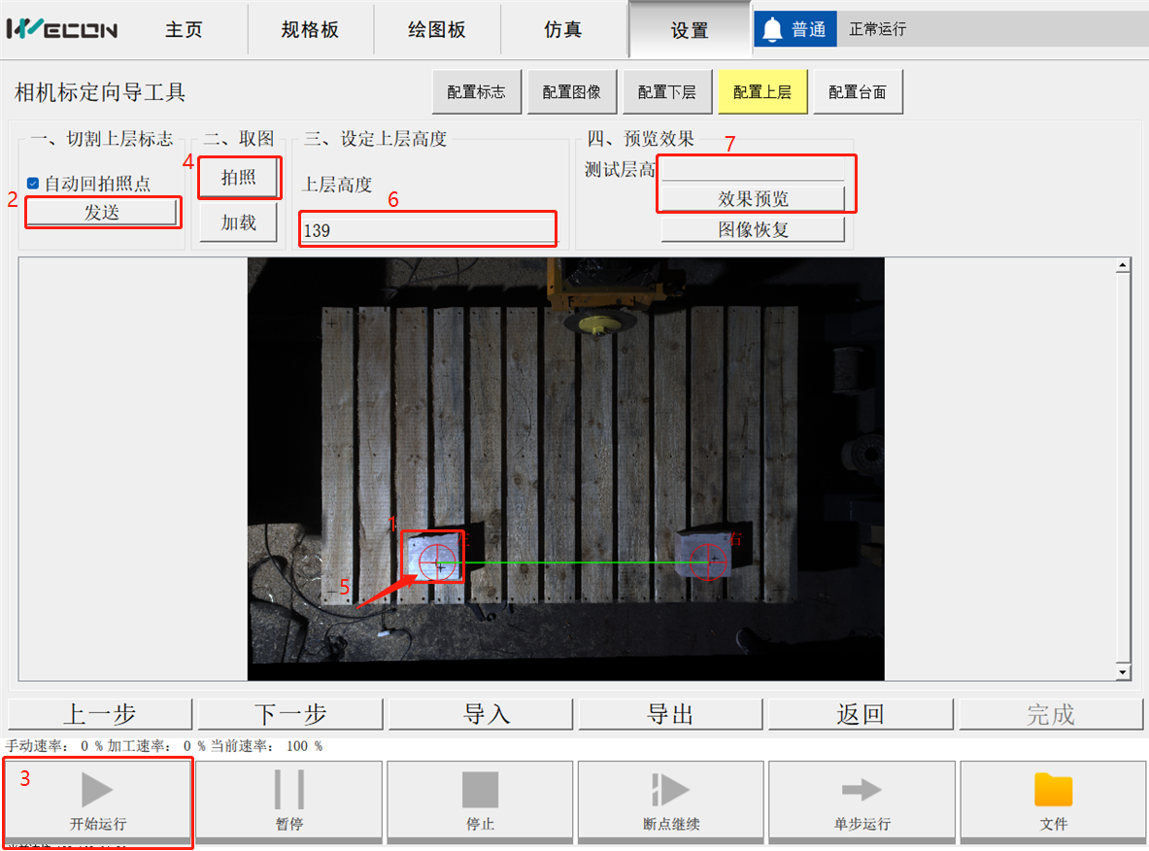Viewport: 1149px width, 851px height.
Task: Click the Start Run (开始运行) play icon
Action: [x=97, y=790]
